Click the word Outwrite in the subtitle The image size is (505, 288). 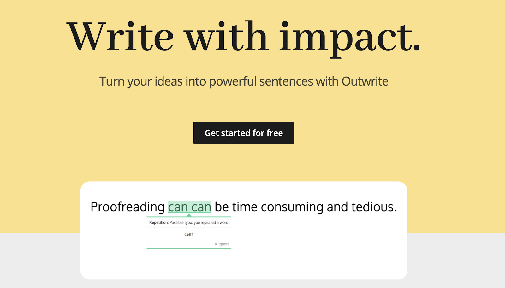[x=365, y=81]
